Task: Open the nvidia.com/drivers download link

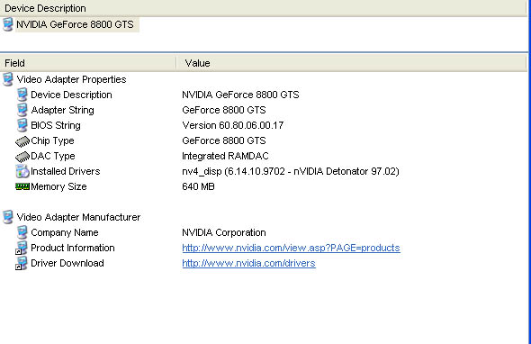Action: [x=248, y=263]
